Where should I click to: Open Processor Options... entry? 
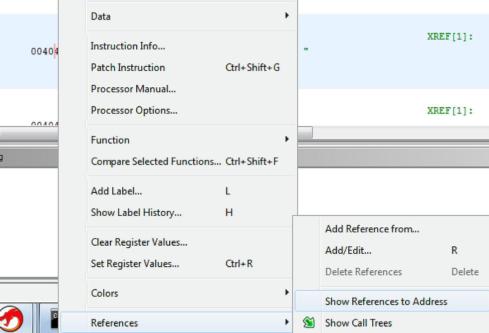coord(191,110)
